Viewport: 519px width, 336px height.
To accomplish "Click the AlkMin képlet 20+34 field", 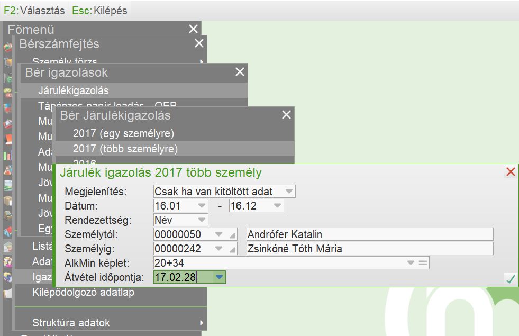I will click(292, 263).
